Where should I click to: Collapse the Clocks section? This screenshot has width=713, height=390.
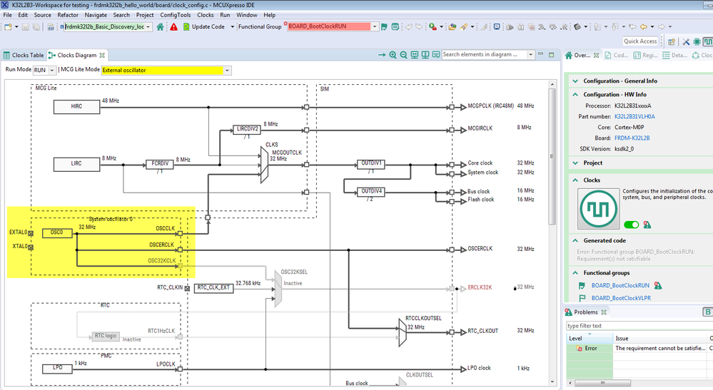[576, 180]
